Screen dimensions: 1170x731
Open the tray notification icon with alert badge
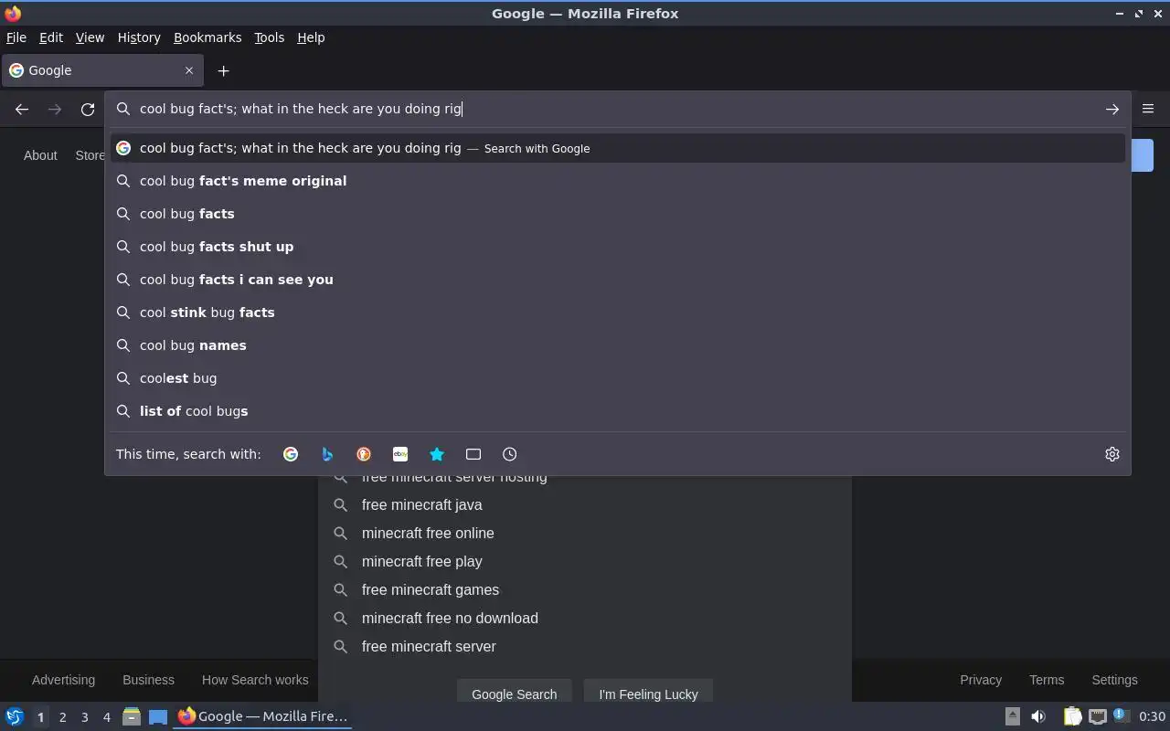[x=1122, y=716]
